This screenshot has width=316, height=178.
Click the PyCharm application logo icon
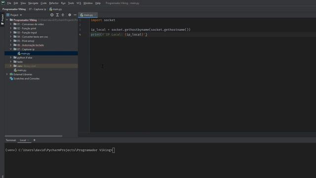pyautogui.click(x=3, y=3)
